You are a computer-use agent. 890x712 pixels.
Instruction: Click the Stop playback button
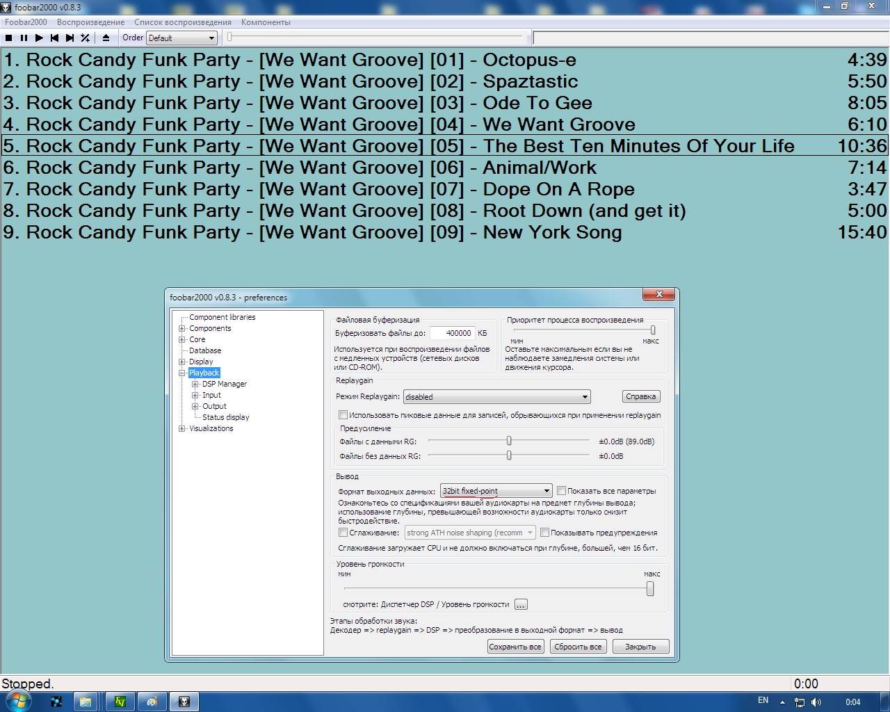coord(9,38)
